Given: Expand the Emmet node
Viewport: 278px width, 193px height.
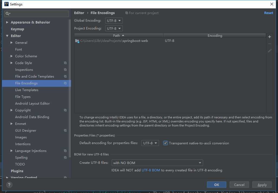Looking at the screenshot, I should point(12,124).
